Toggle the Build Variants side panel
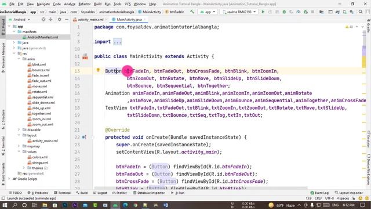The height and width of the screenshot is (209, 371). coord(3,174)
